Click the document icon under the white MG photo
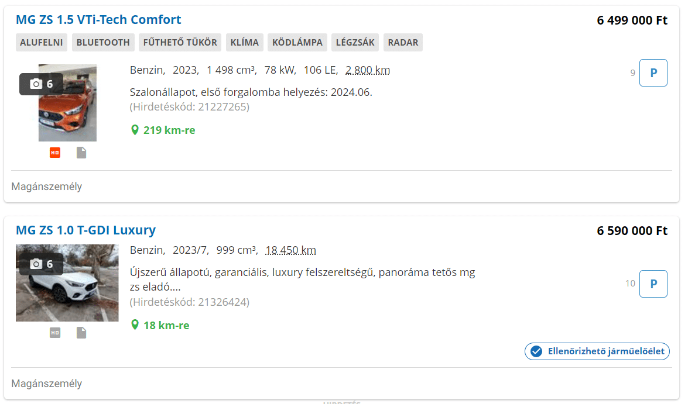Viewport: 688px width, 404px height. 81,333
